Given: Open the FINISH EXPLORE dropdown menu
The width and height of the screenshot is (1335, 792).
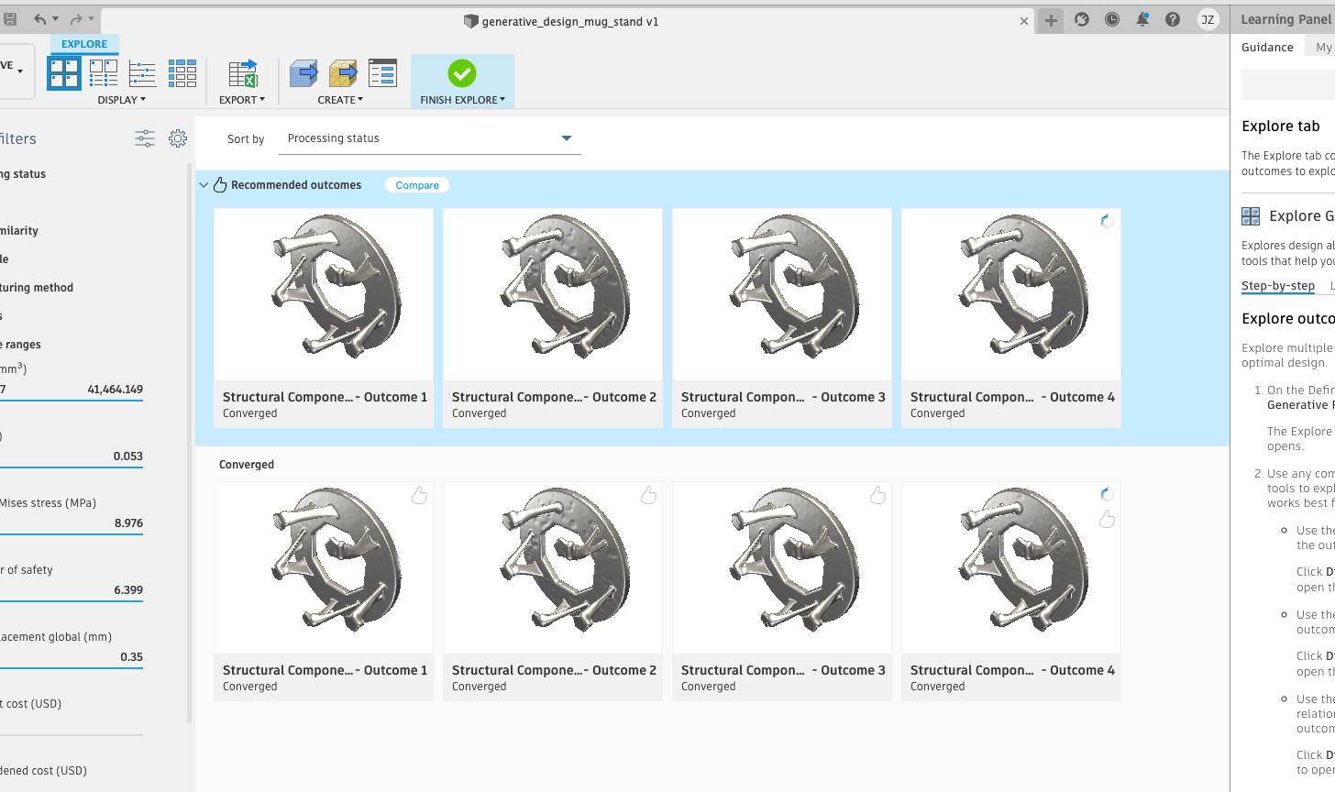Looking at the screenshot, I should coord(463,100).
